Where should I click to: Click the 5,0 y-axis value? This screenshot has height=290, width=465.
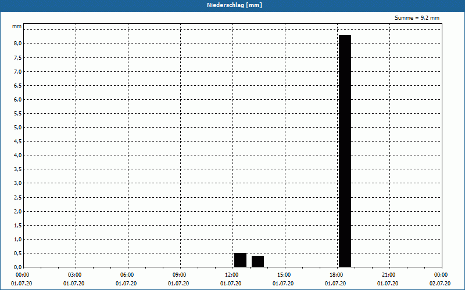pyautogui.click(x=18, y=127)
